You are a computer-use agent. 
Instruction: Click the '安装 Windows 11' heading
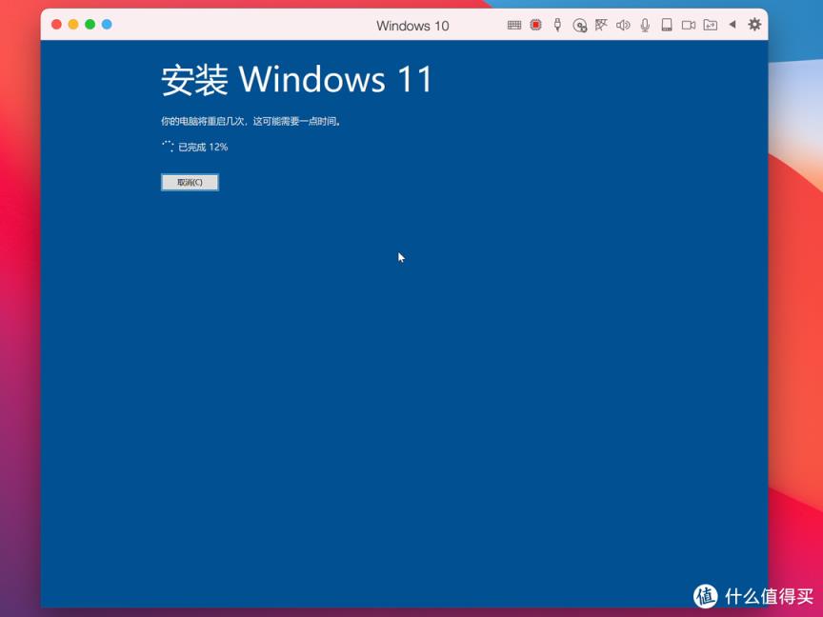[296, 80]
